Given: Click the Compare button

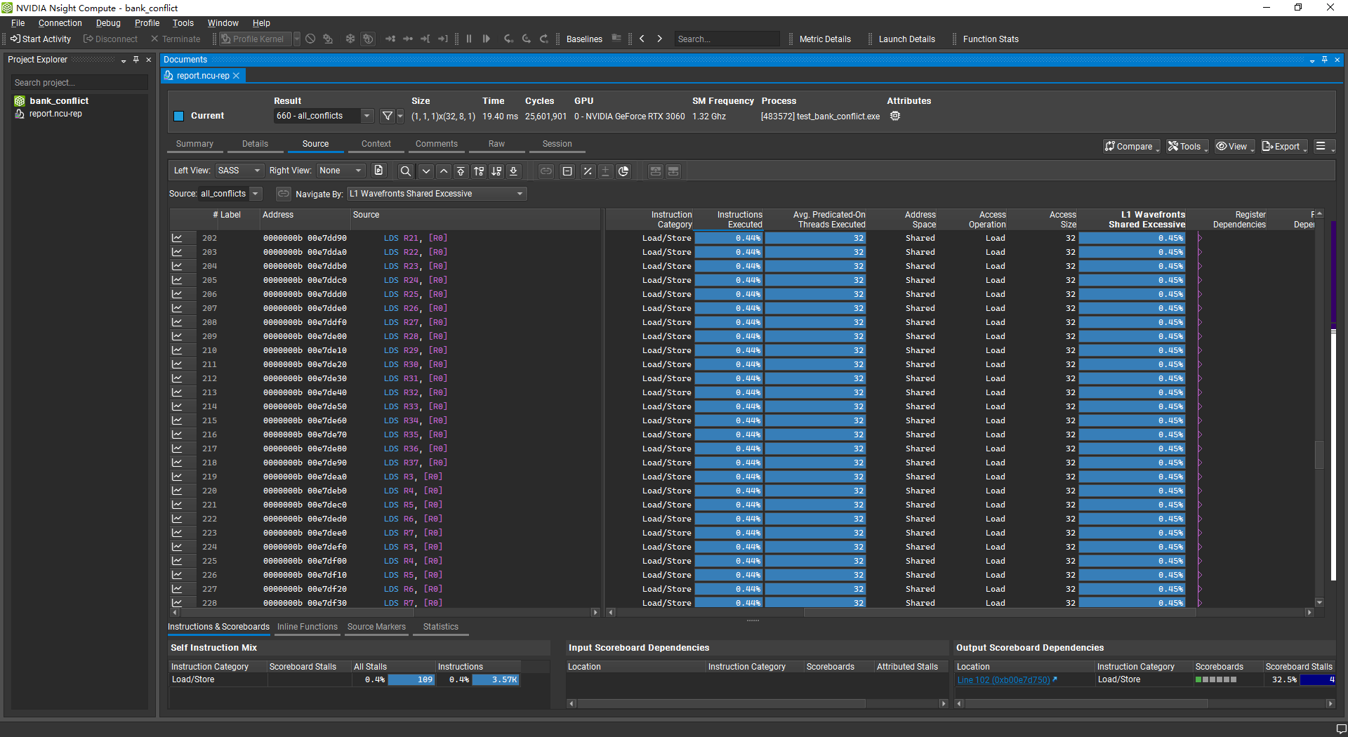Looking at the screenshot, I should tap(1130, 147).
